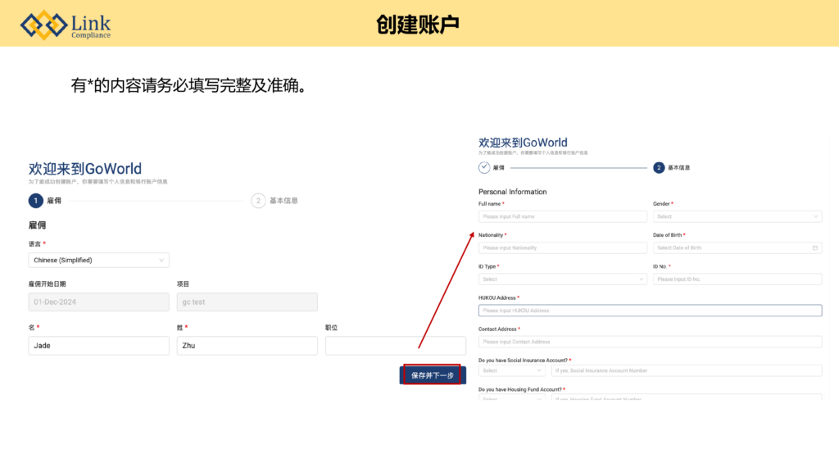Click calendar icon in Date of Birth field

coord(814,247)
